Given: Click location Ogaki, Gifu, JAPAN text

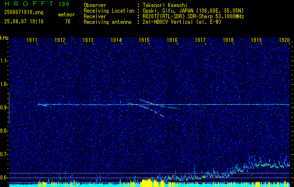Looking at the screenshot, I should [193, 11].
